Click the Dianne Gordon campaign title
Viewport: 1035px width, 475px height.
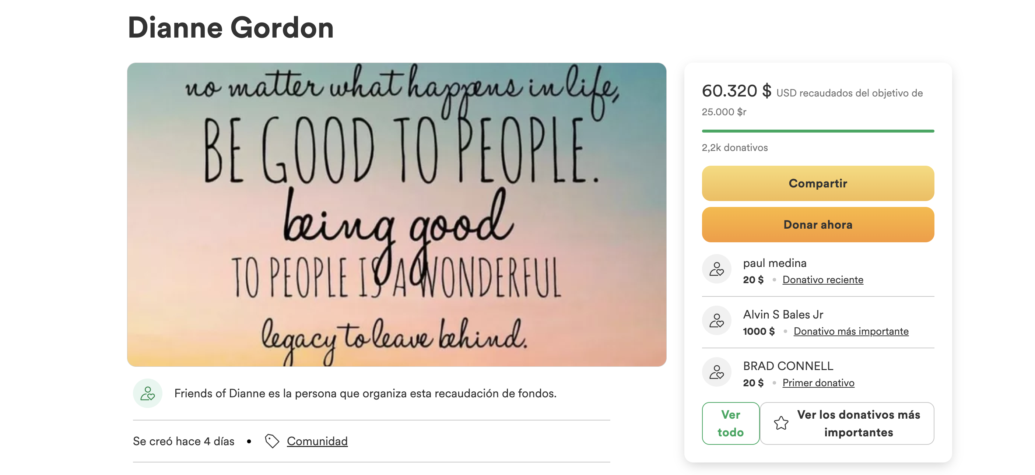231,28
